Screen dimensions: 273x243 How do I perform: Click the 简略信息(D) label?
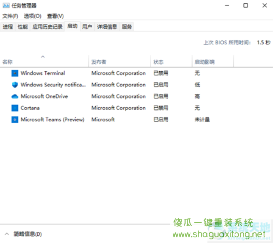(28, 234)
